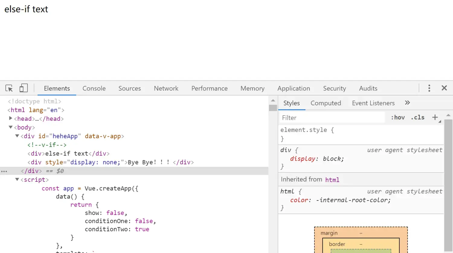The width and height of the screenshot is (453, 253).
Task: Open the Audits tab
Action: [368, 88]
